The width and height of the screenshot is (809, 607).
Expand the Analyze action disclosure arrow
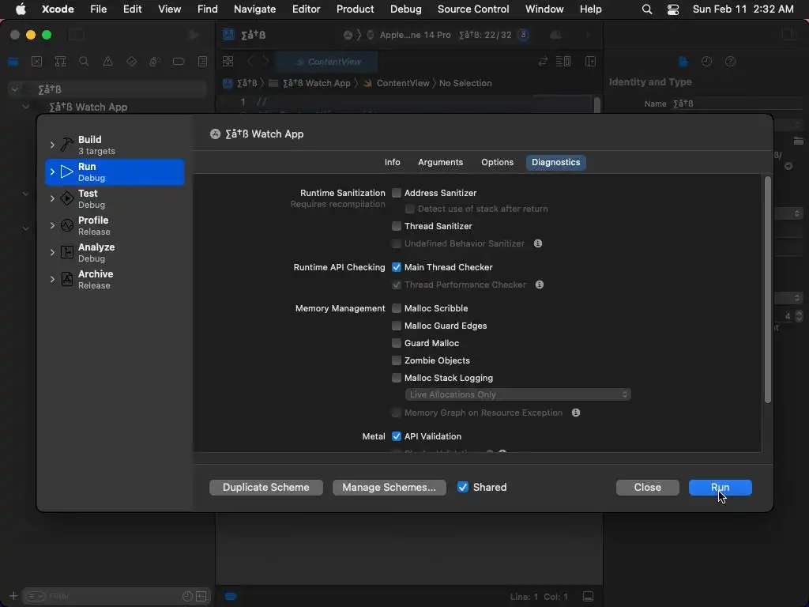52,252
